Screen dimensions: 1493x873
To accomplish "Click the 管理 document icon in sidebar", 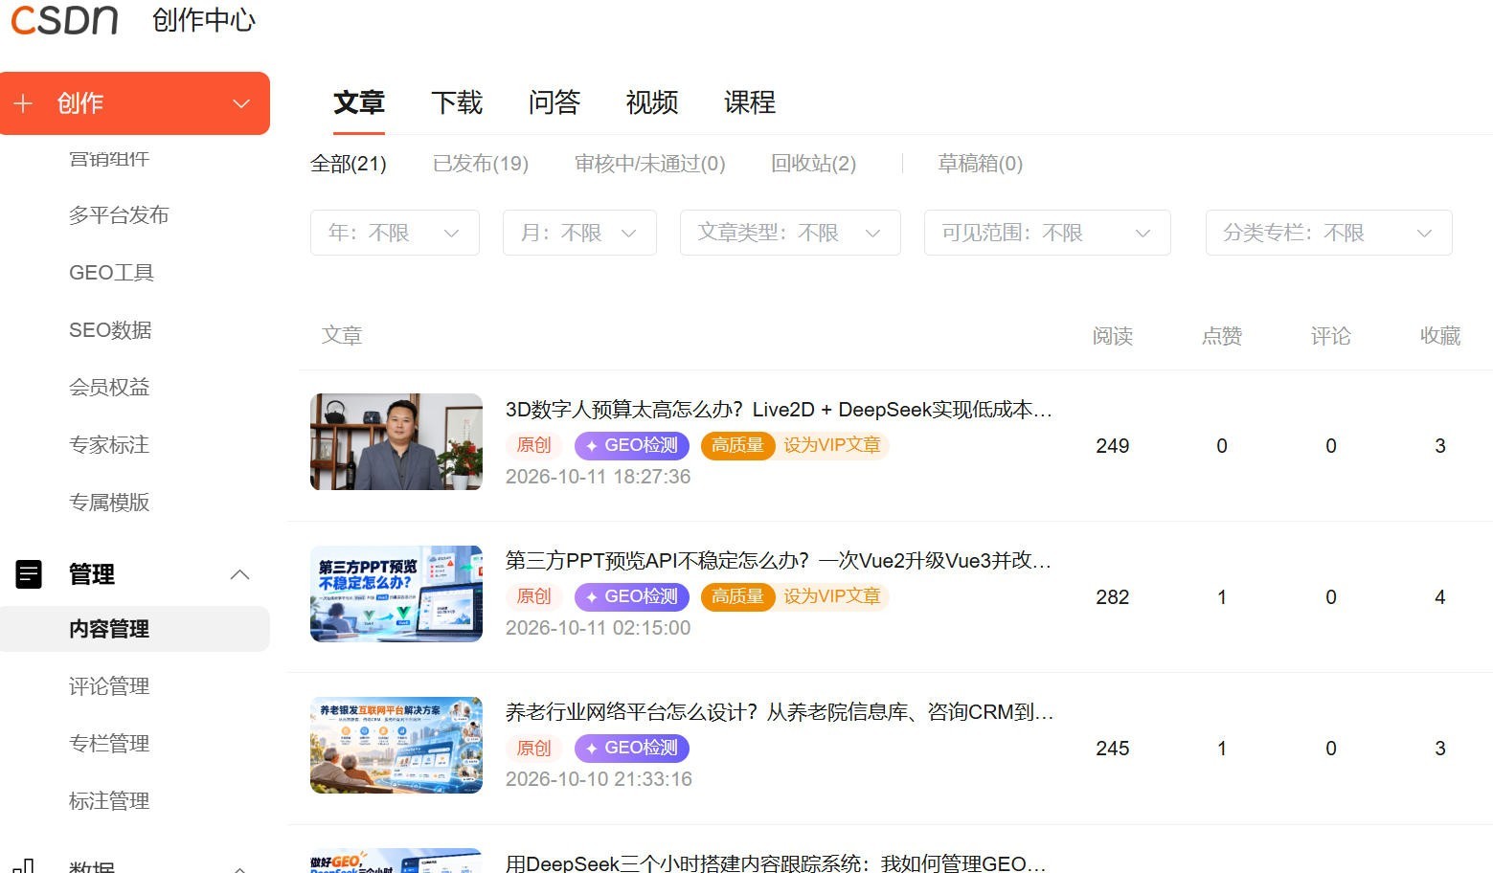I will point(29,574).
